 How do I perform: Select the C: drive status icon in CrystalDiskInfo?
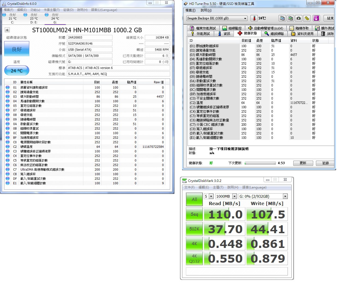click(x=4, y=15)
